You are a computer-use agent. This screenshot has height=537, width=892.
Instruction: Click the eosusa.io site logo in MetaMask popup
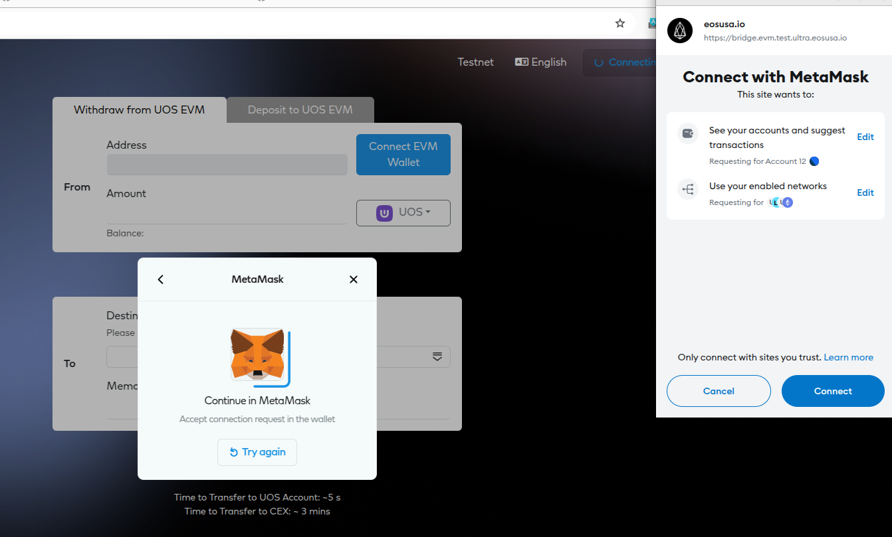click(680, 31)
